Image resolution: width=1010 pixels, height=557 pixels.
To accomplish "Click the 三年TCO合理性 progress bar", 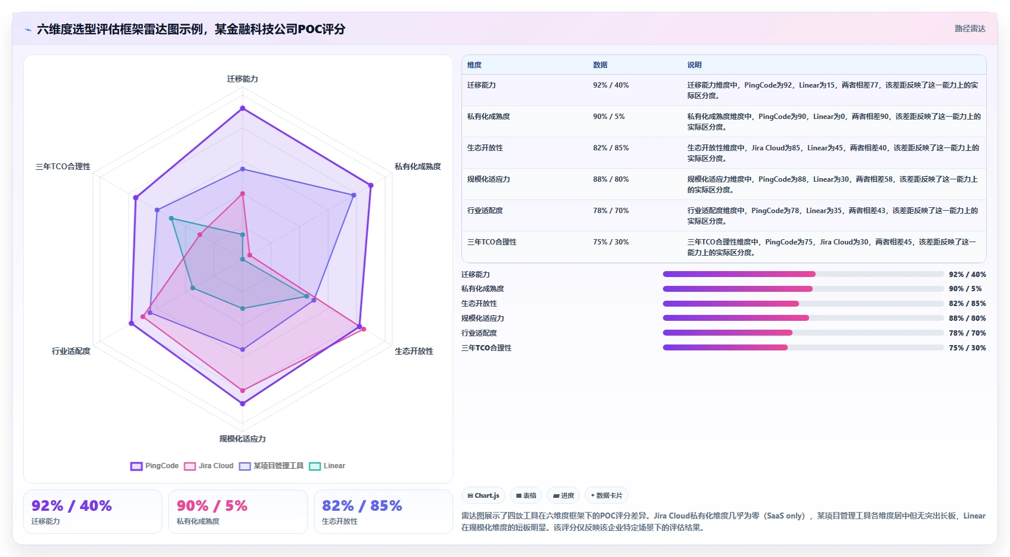I will (803, 347).
